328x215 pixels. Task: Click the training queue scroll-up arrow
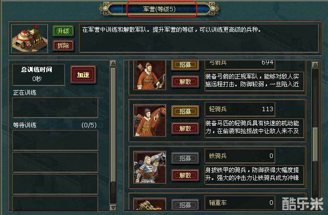click(113, 63)
